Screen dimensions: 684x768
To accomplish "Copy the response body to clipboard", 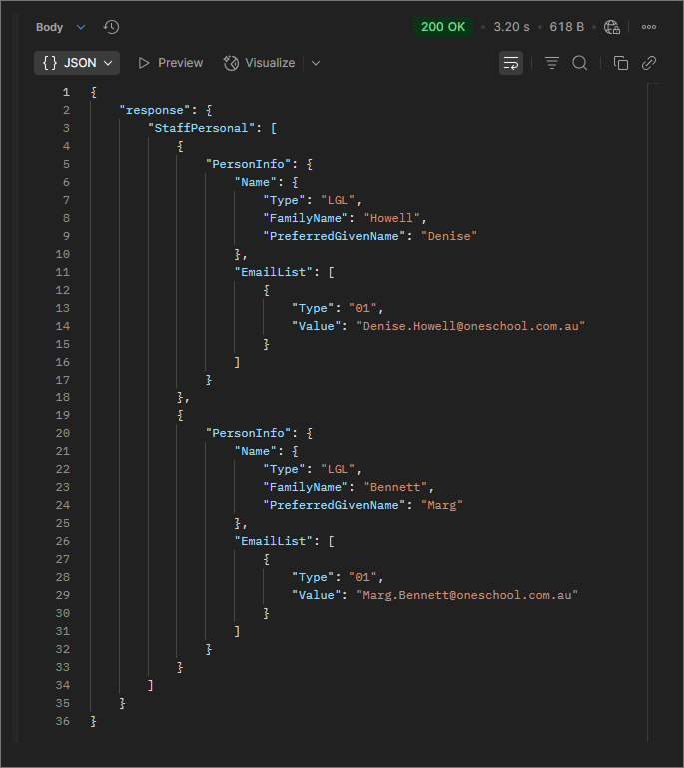I will [x=620, y=63].
